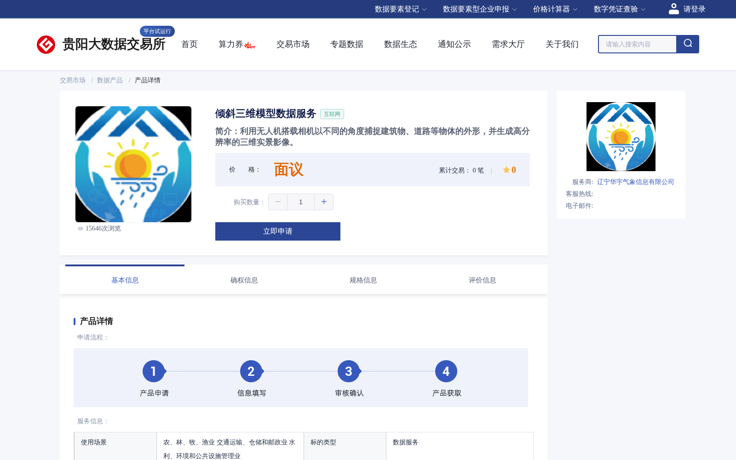Switch to the 评价信息 tab

[x=483, y=280]
